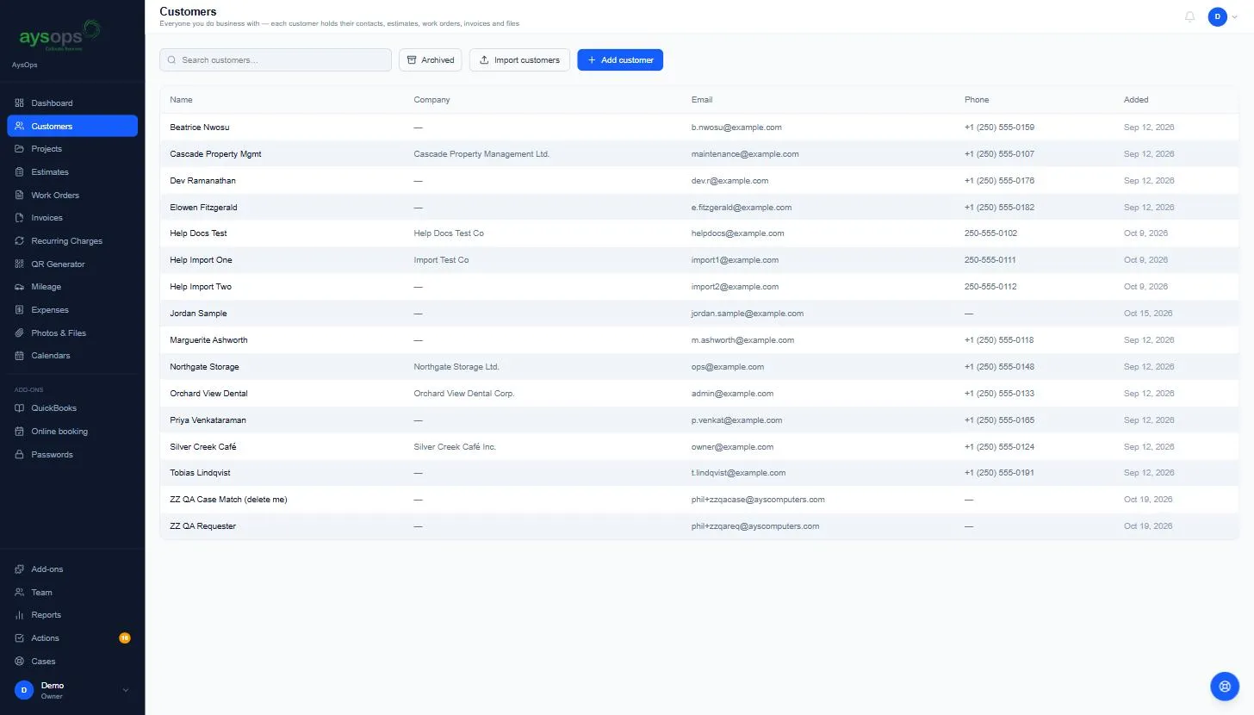
Task: Go to the Customers section
Action: coord(72,126)
